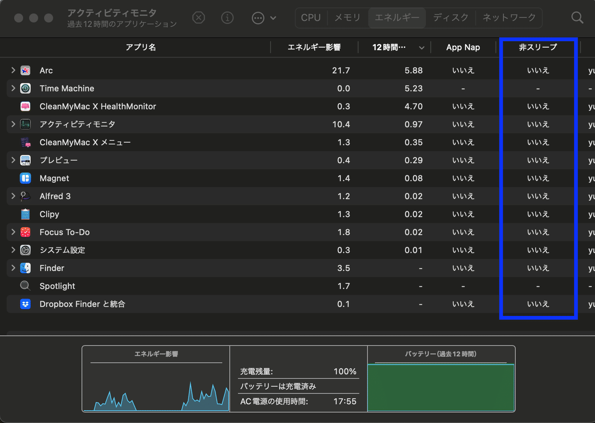Select the Clipy row name

(x=50, y=214)
